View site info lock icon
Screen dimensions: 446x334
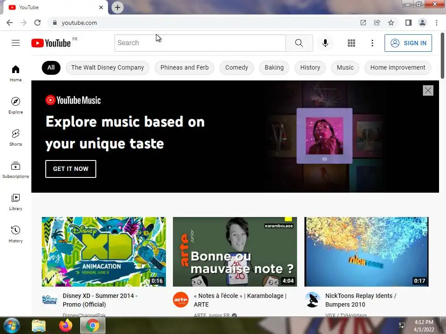click(x=55, y=23)
